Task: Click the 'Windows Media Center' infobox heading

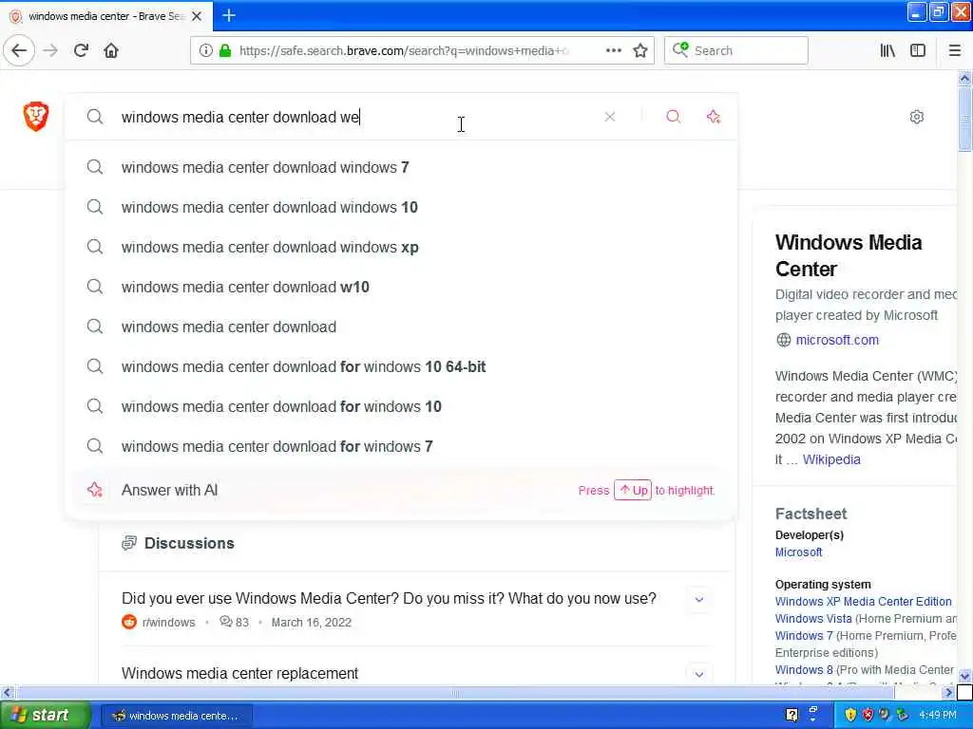Action: 849,255
